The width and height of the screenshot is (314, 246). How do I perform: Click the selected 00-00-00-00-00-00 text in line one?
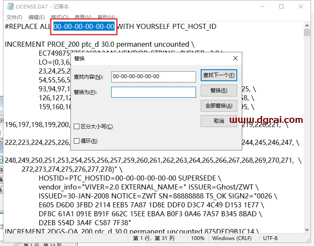(x=84, y=26)
